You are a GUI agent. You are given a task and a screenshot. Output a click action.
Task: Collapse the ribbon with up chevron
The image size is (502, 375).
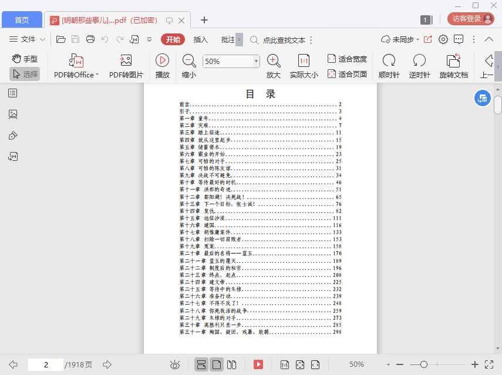pos(489,39)
